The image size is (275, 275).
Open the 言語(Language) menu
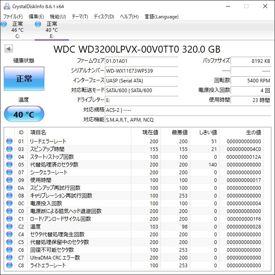click(162, 17)
